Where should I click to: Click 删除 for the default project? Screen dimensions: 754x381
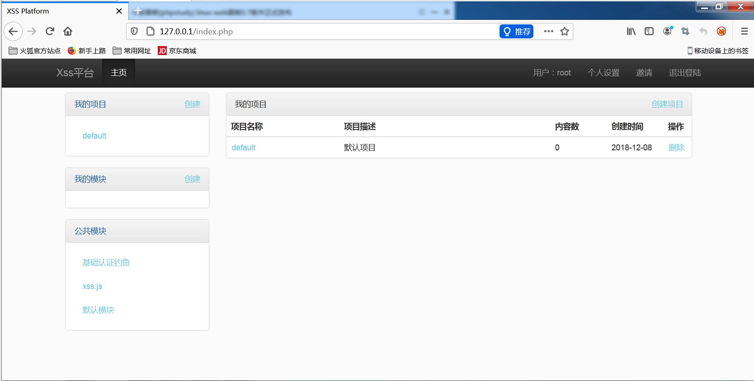point(676,148)
